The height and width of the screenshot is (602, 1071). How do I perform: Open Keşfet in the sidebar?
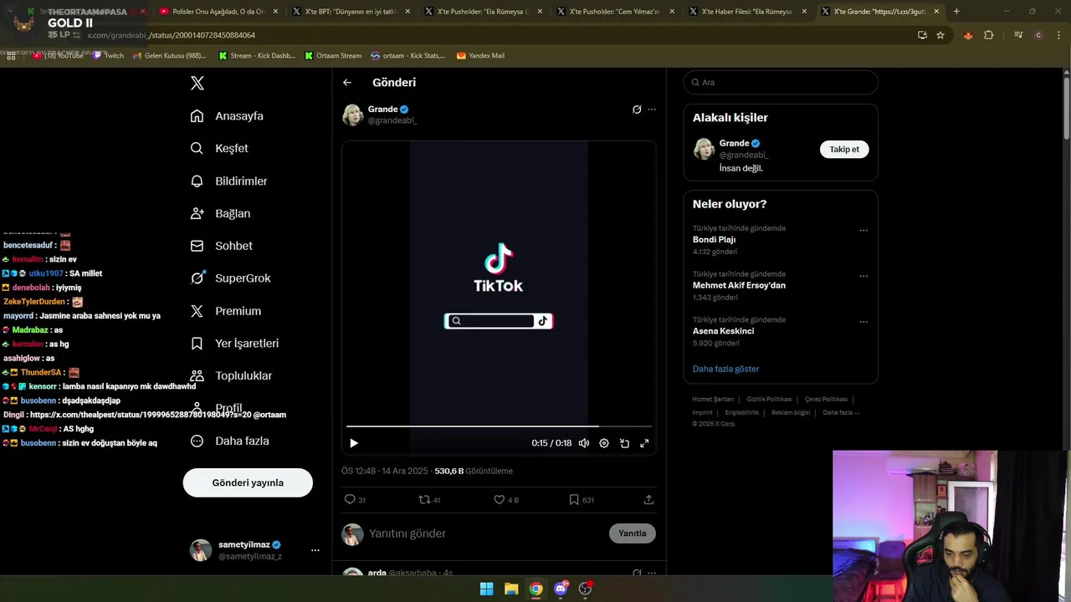pyautogui.click(x=219, y=148)
